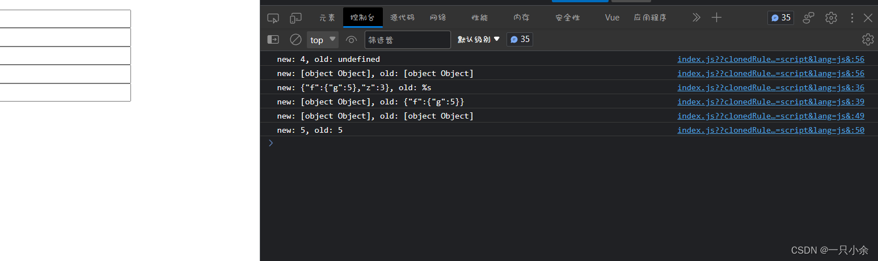
Task: Select log text 'new: 5, old: 5'
Action: (310, 130)
